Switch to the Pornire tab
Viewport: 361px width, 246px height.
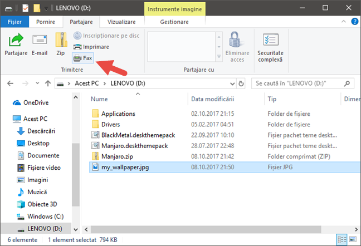(46, 22)
